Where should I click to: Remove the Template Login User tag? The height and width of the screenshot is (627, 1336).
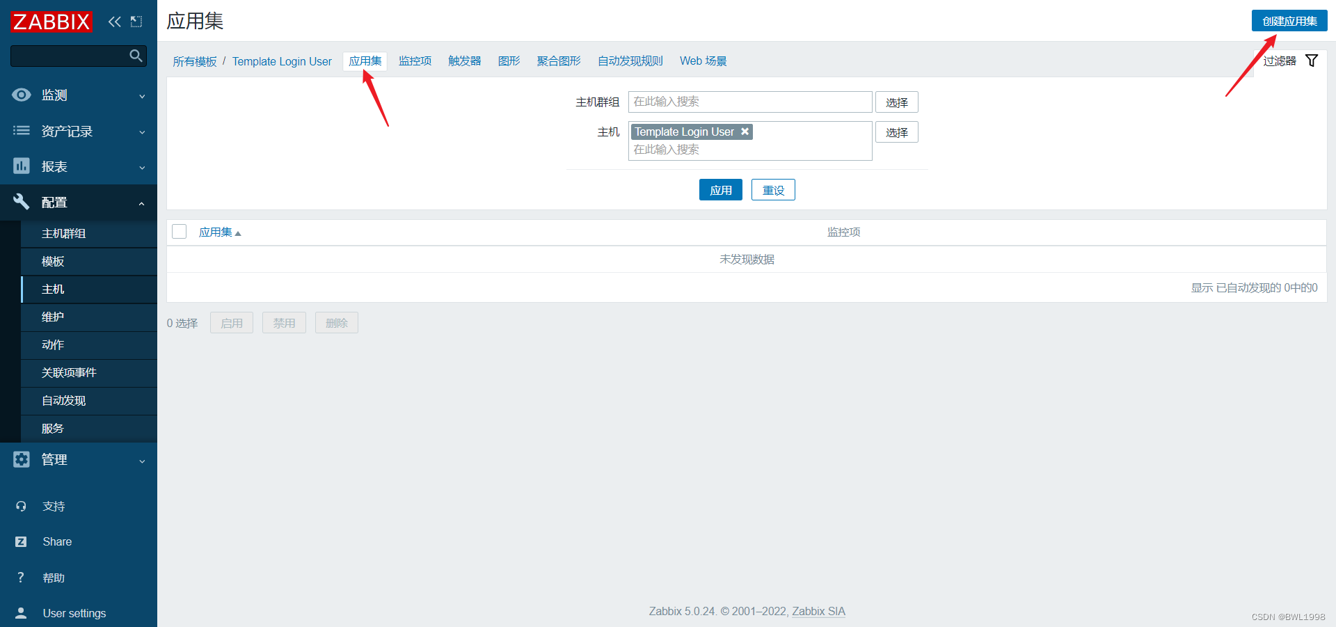(x=745, y=132)
